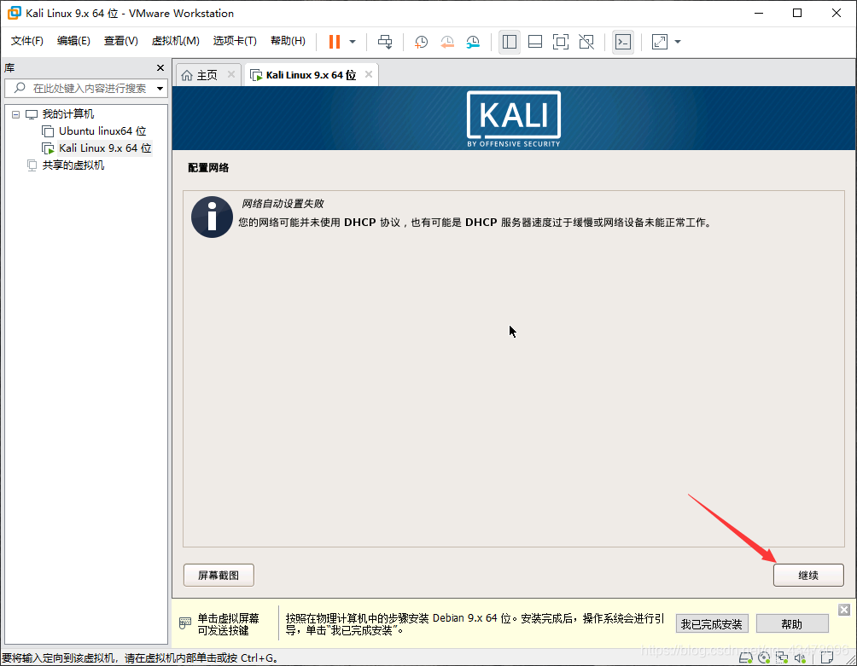Collapse the 我的计算机 tree node
Viewport: 857px width, 666px height.
15,113
